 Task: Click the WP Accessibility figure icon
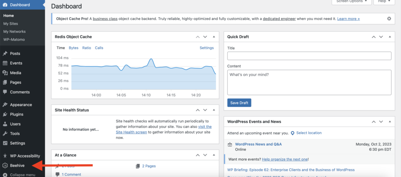point(5,156)
